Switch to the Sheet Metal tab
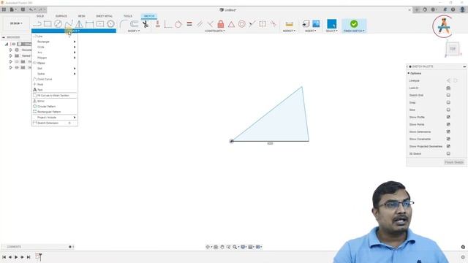468x263 pixels. pyautogui.click(x=104, y=16)
